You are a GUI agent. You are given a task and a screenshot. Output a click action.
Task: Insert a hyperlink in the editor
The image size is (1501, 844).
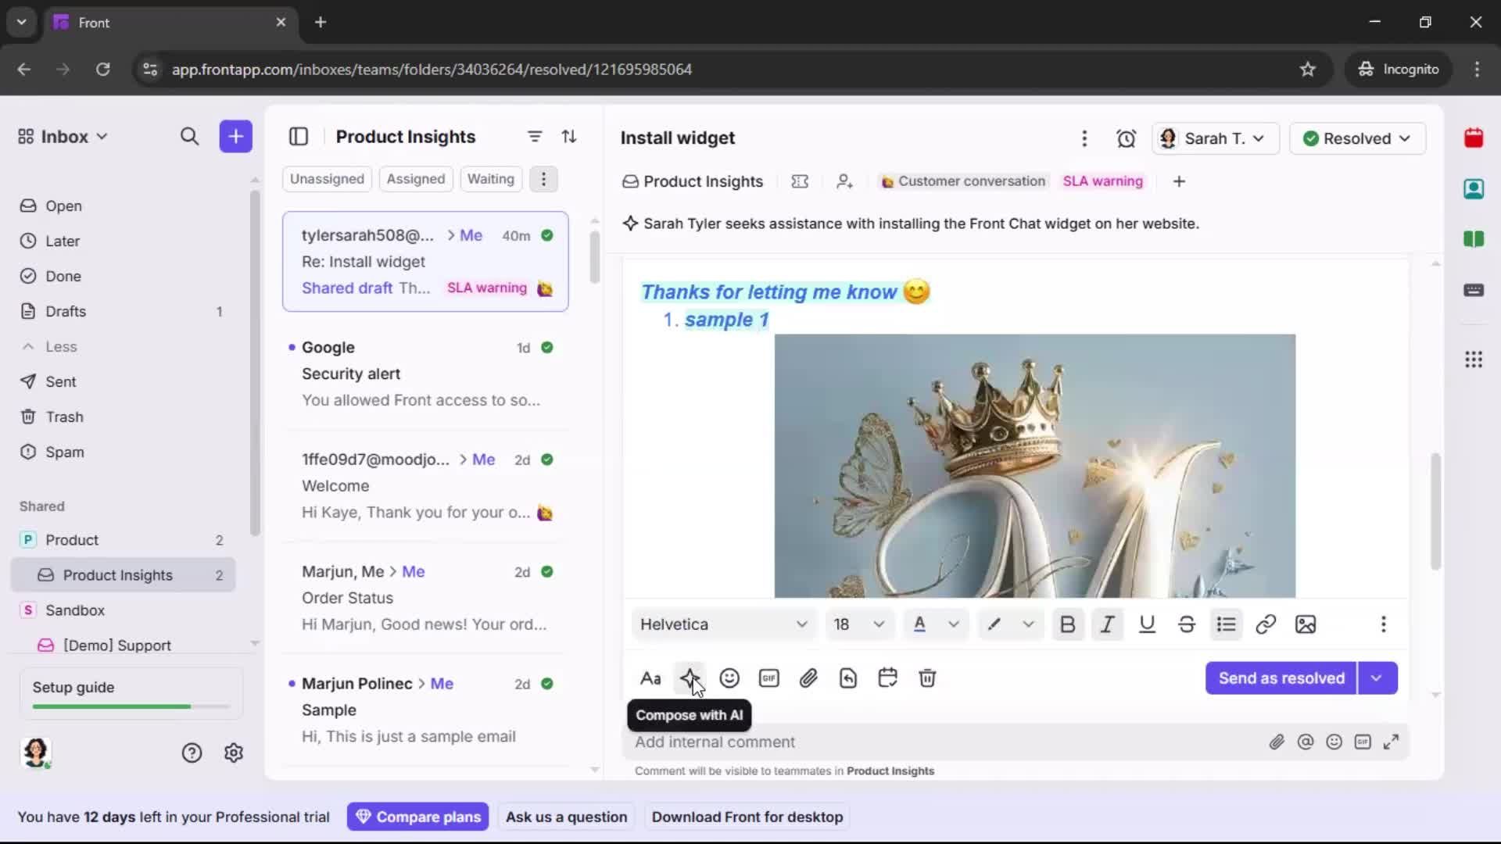[1266, 624]
